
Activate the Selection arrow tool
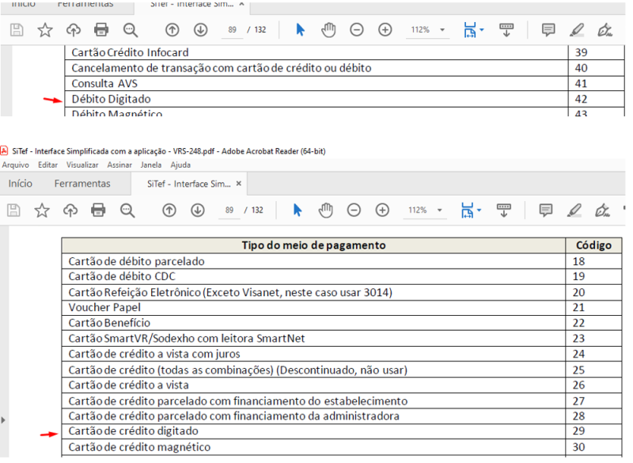(298, 211)
